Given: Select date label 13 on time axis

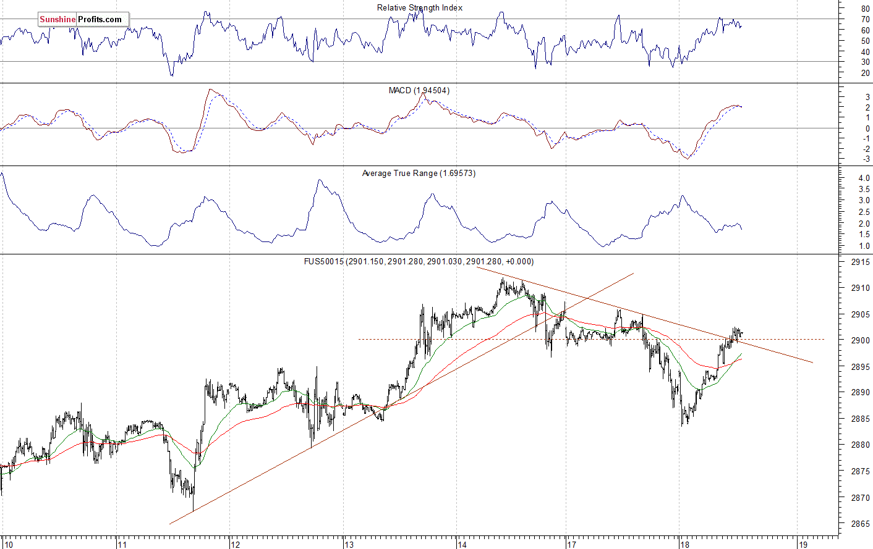Looking at the screenshot, I should point(350,544).
